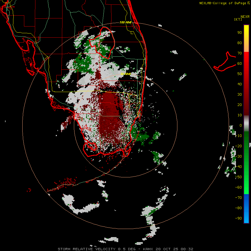Click the 20 OCT 25 date text

point(167,249)
